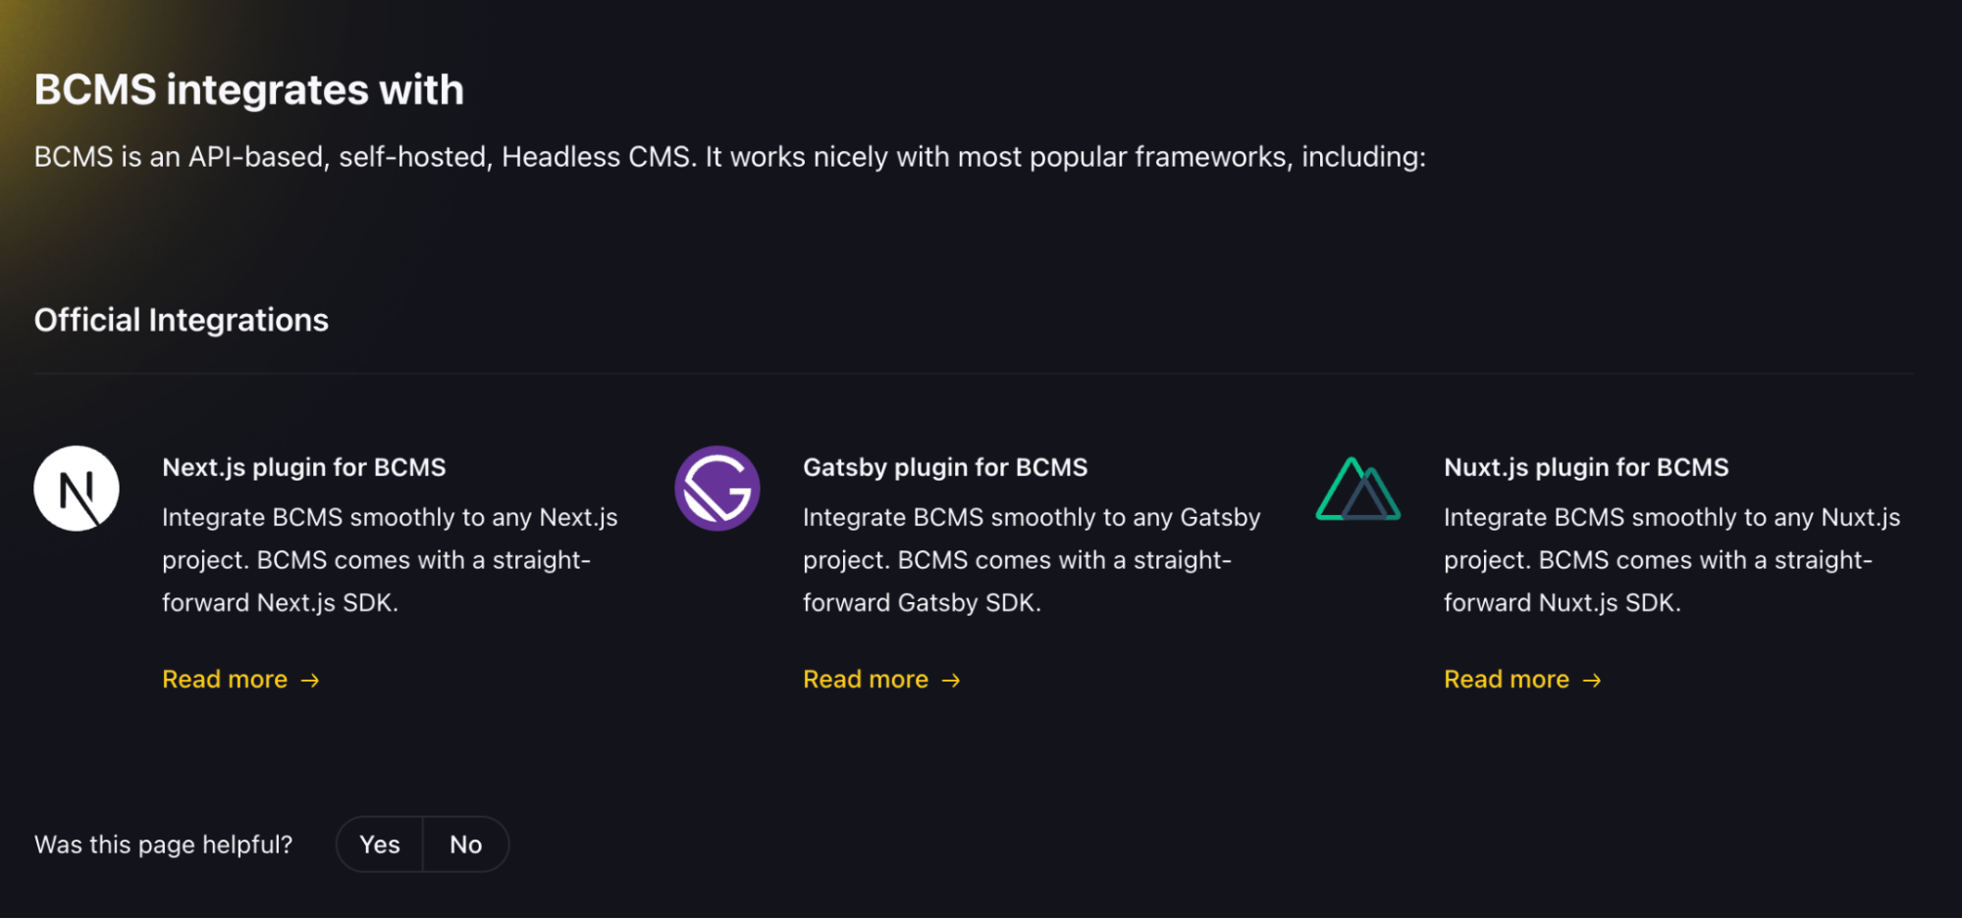This screenshot has height=919, width=1962.
Task: Click the "Official Integrations" section heading
Action: (182, 321)
